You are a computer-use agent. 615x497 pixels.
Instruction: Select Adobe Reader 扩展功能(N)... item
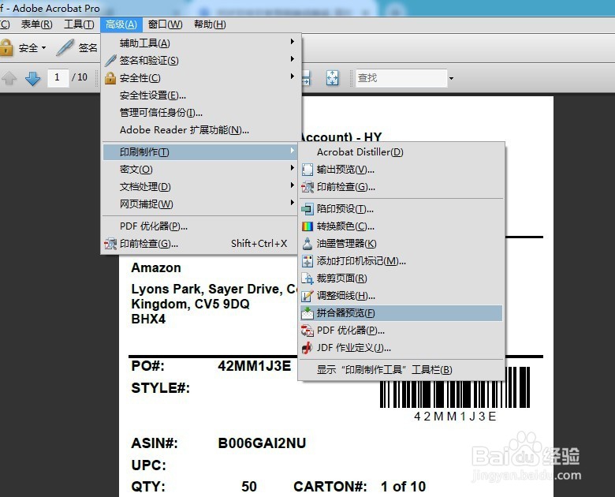202,130
